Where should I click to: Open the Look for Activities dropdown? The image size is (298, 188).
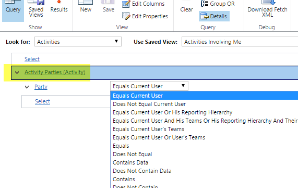(78, 42)
